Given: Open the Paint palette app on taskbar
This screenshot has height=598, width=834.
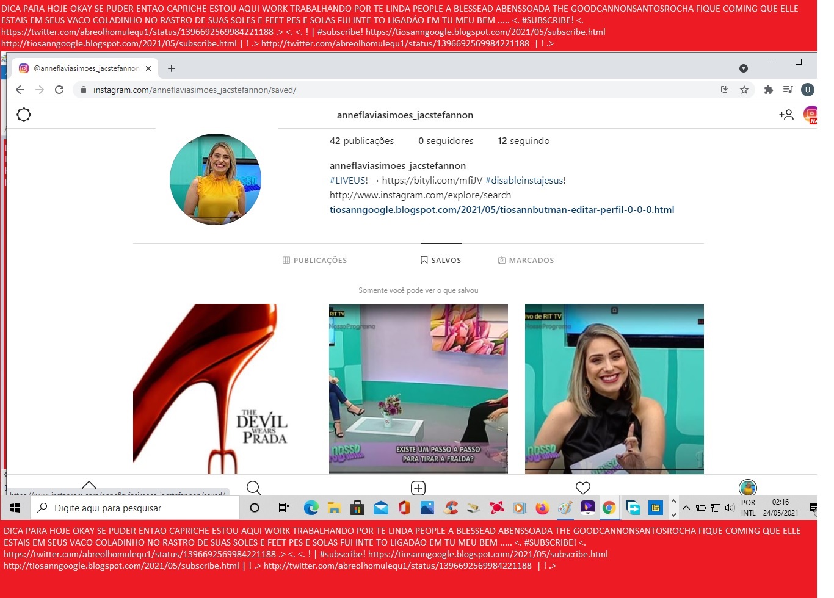Looking at the screenshot, I should (565, 508).
